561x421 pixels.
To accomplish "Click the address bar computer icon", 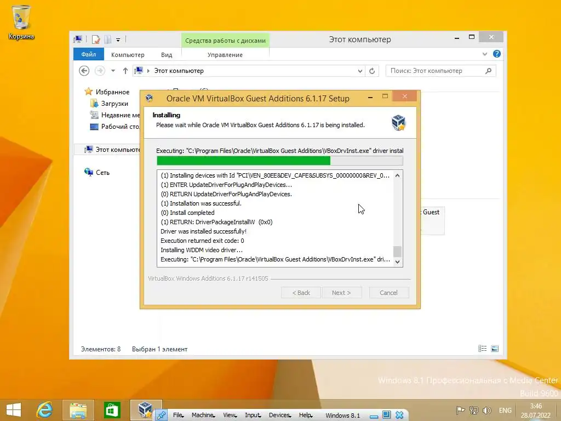I will pyautogui.click(x=139, y=71).
